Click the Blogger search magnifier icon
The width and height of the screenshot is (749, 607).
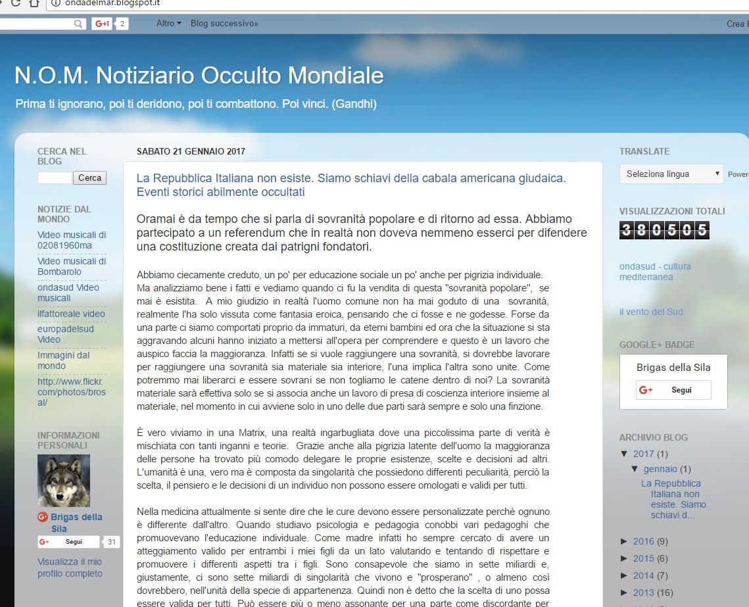(79, 24)
